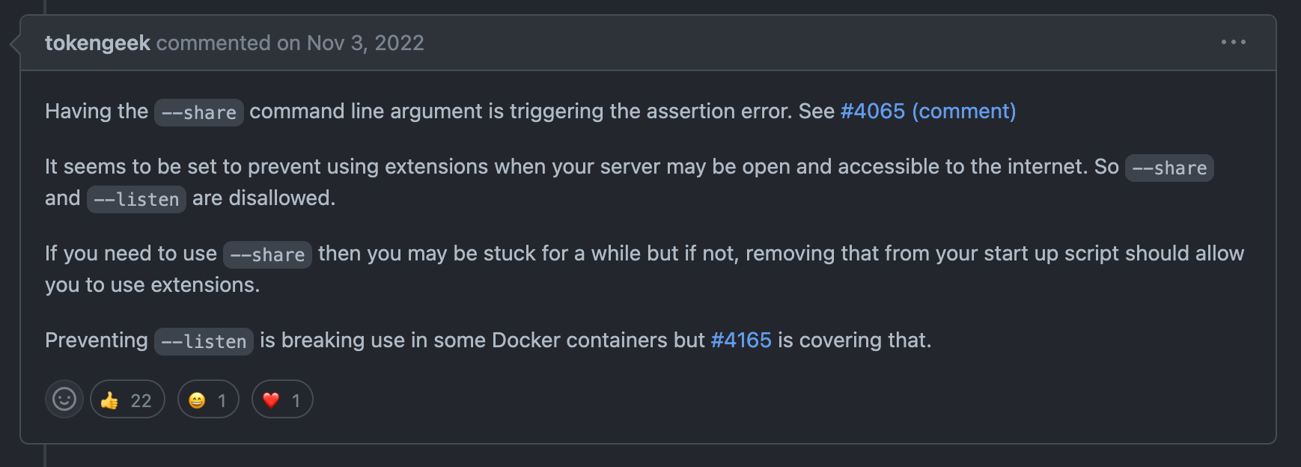Viewport: 1301px width, 467px height.
Task: Click the thumbs up emoji inside the reaction pill
Action: tap(109, 399)
